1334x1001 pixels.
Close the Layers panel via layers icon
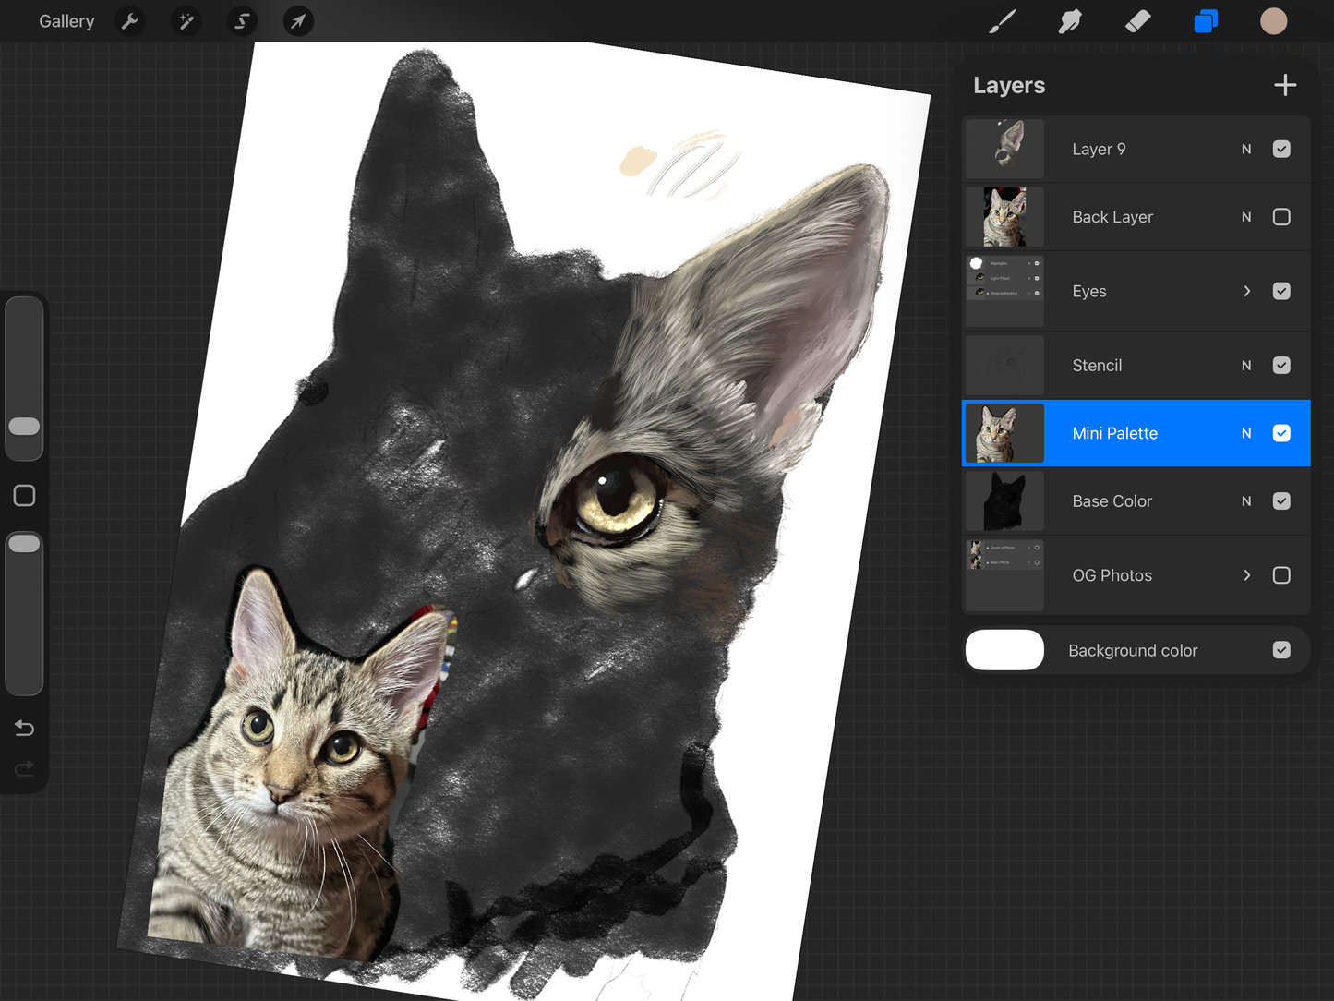[x=1206, y=21]
